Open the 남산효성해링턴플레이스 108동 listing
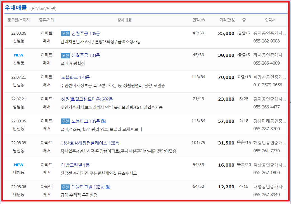 pos(90,143)
